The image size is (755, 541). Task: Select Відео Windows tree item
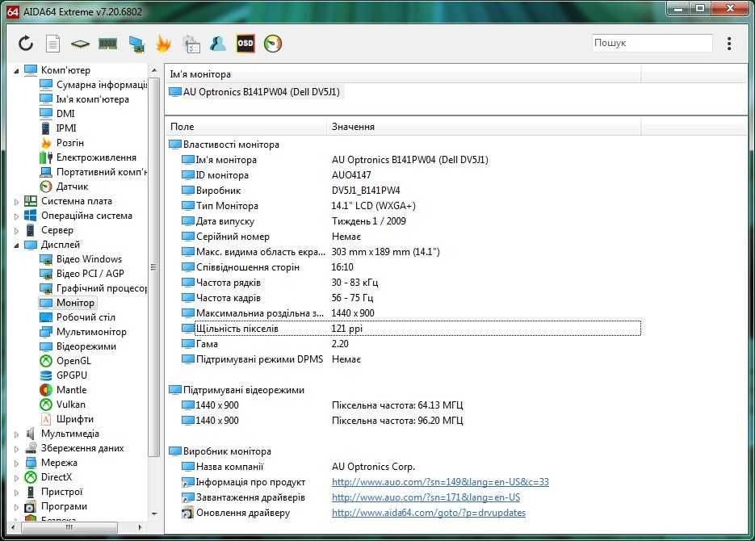click(x=89, y=259)
